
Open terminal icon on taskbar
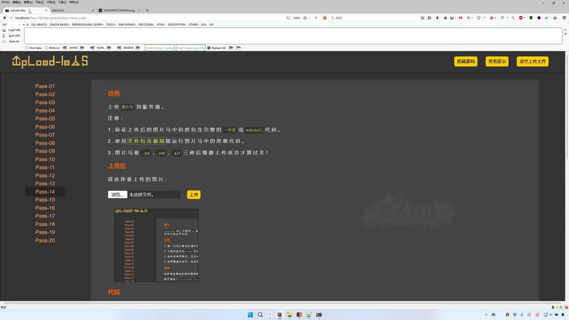tap(319, 315)
